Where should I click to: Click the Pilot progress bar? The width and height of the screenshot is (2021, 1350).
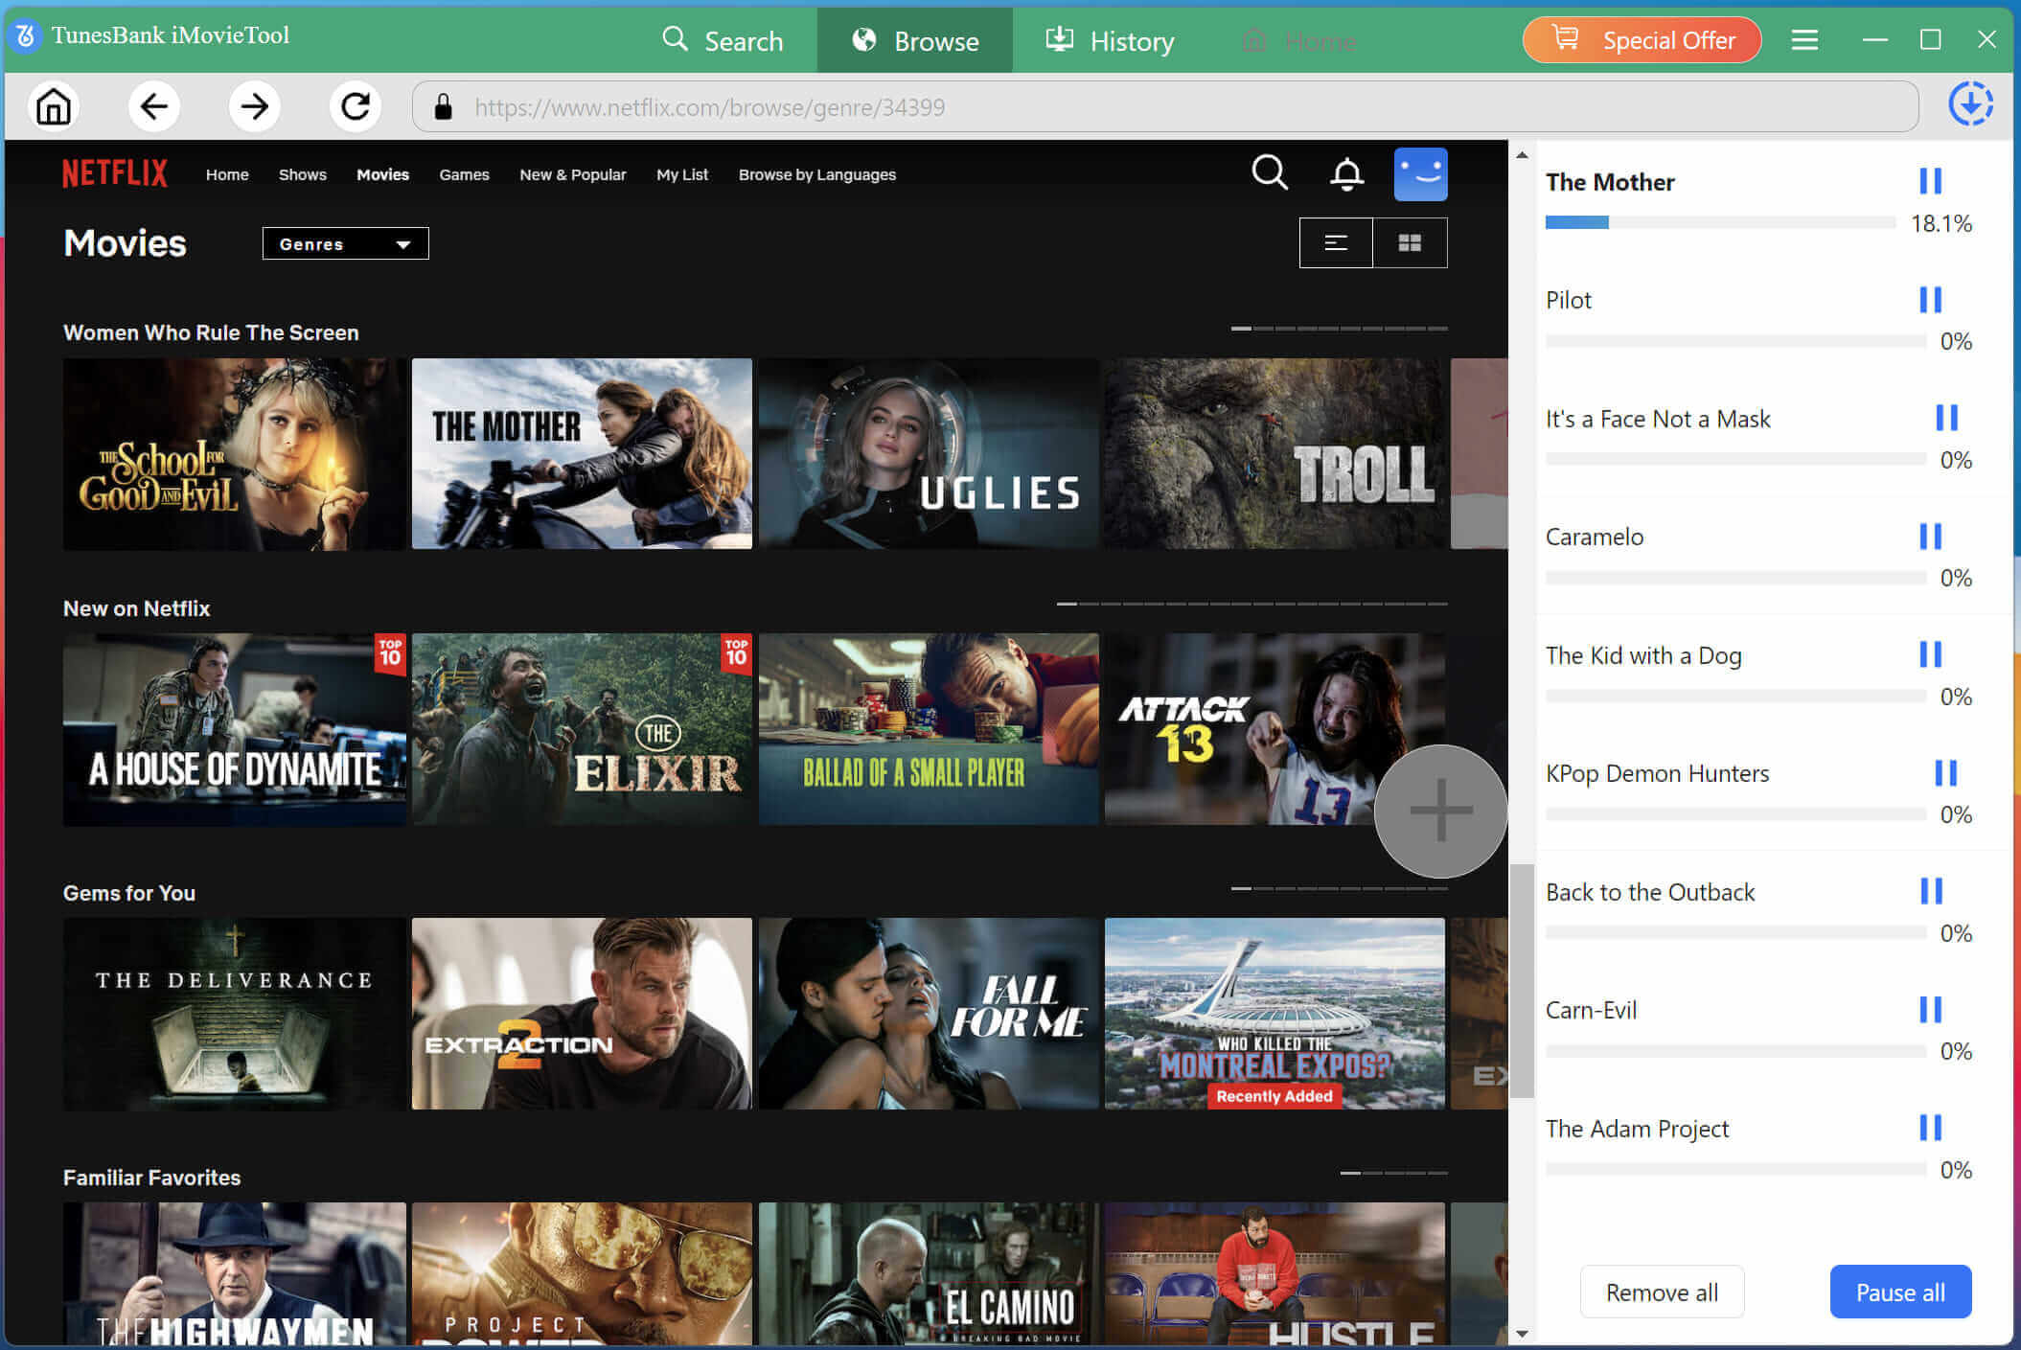point(1735,340)
